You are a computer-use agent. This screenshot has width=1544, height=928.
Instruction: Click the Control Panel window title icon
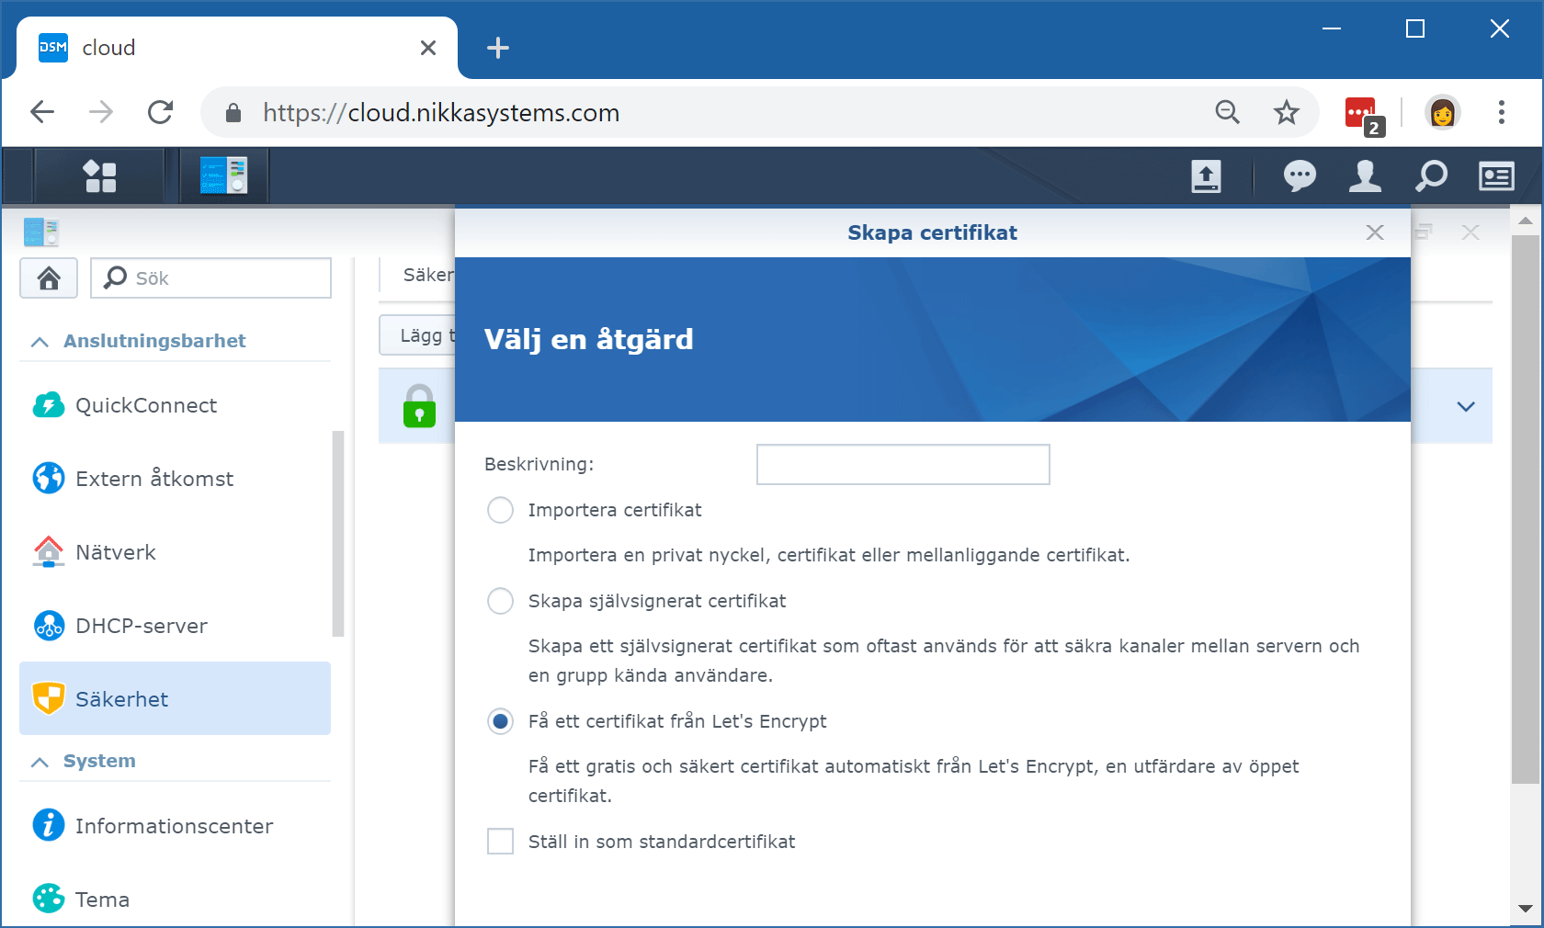[40, 232]
